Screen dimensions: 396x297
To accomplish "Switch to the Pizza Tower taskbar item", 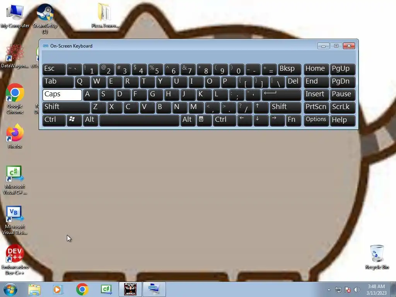I will tap(130, 289).
